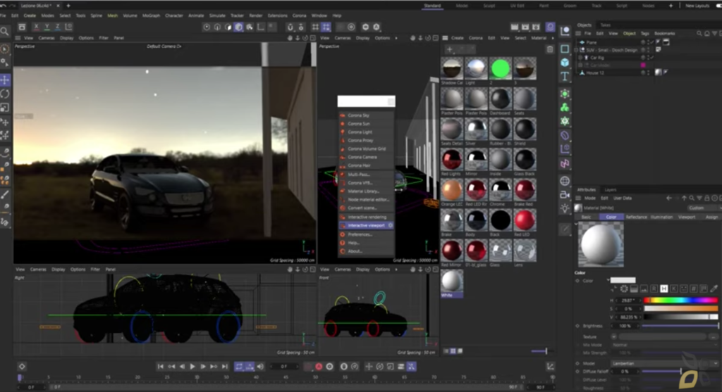Image resolution: width=722 pixels, height=392 pixels.
Task: Delete material using trash icon
Action: click(550, 49)
